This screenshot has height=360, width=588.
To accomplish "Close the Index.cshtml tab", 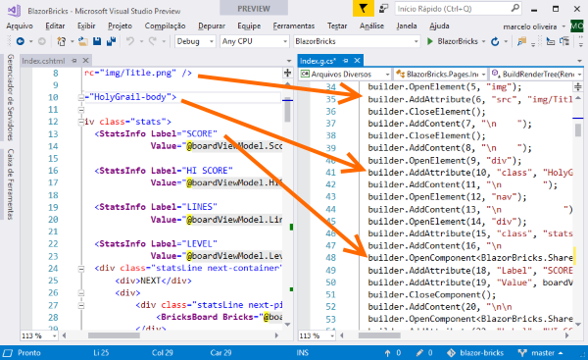I will [x=85, y=61].
